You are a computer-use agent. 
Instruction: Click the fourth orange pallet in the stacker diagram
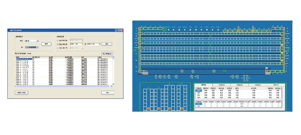(x=182, y=109)
